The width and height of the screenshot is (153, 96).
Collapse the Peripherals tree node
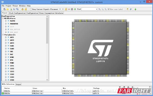click(3, 35)
